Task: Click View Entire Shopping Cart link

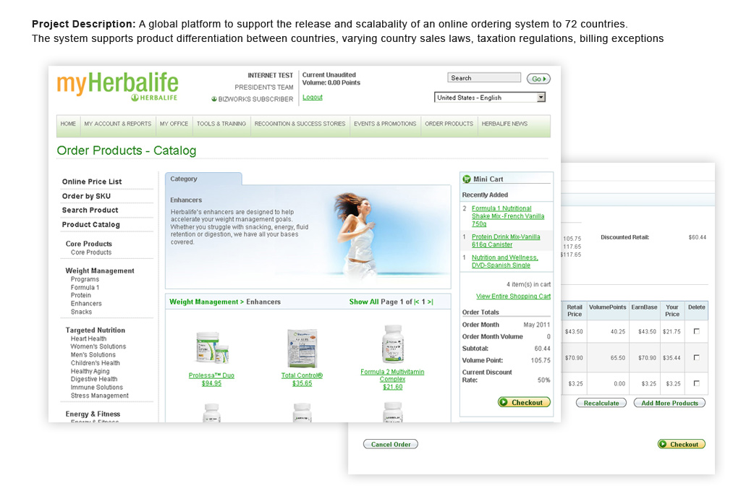Action: pyautogui.click(x=513, y=297)
